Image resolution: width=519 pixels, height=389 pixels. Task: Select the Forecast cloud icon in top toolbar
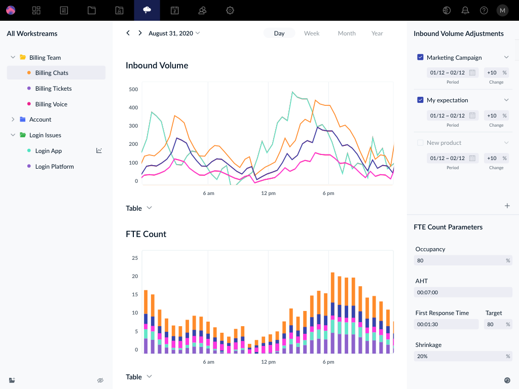[147, 10]
